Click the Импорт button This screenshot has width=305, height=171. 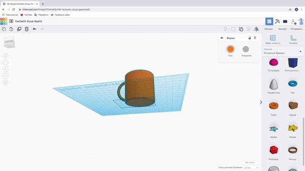(x=268, y=29)
